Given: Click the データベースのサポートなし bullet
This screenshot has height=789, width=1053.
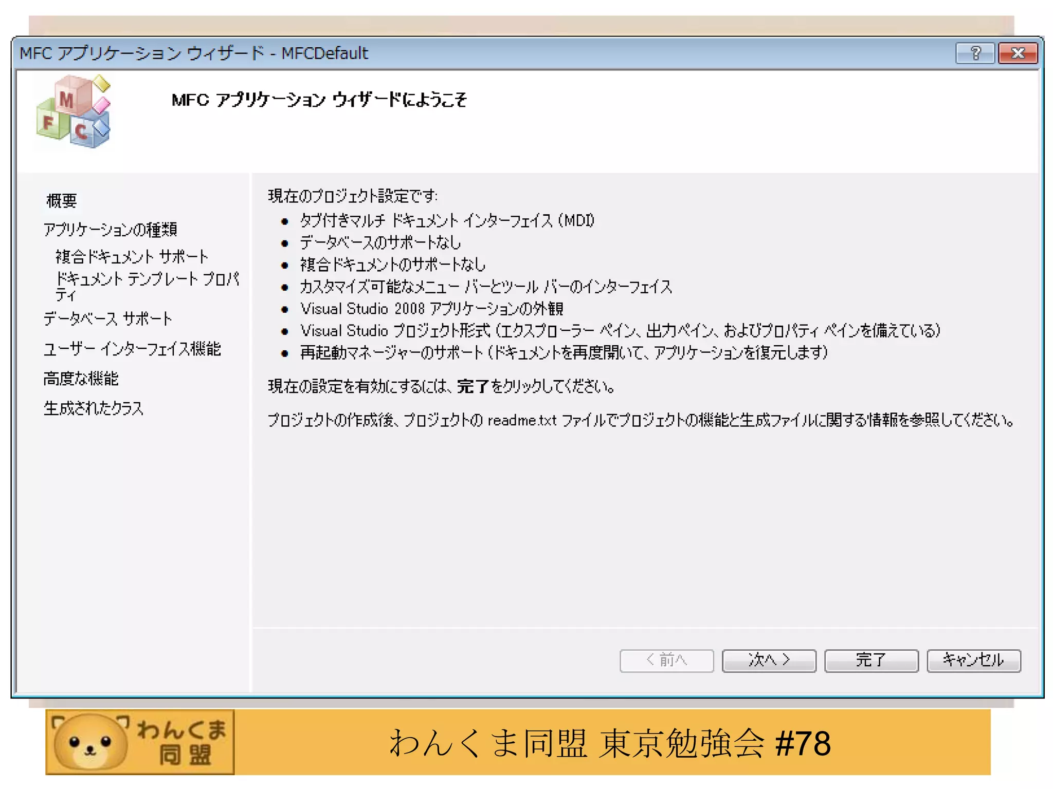Looking at the screenshot, I should pos(380,242).
